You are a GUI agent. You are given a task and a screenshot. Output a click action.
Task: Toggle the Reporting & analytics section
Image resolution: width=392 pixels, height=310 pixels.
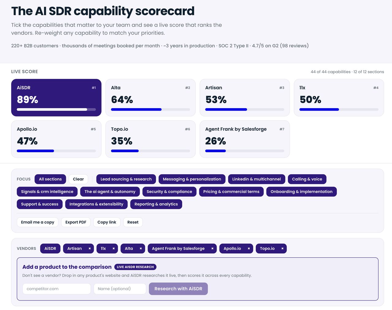pyautogui.click(x=156, y=204)
